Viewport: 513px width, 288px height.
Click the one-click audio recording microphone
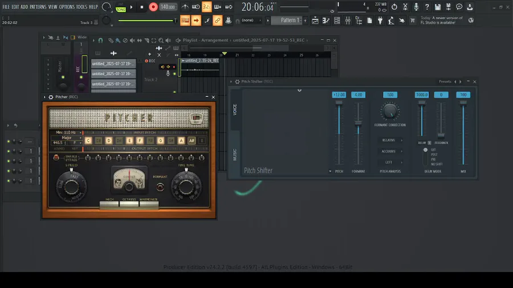pyautogui.click(x=416, y=7)
